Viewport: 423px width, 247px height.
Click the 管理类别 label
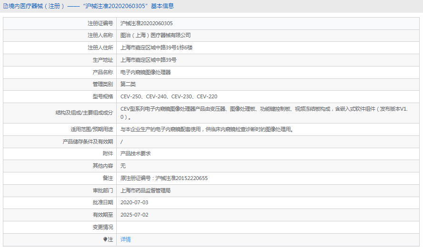click(x=103, y=84)
